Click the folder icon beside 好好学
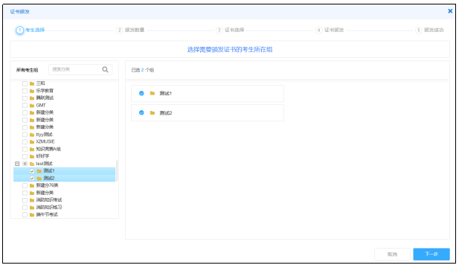This screenshot has width=459, height=268. coord(32,156)
